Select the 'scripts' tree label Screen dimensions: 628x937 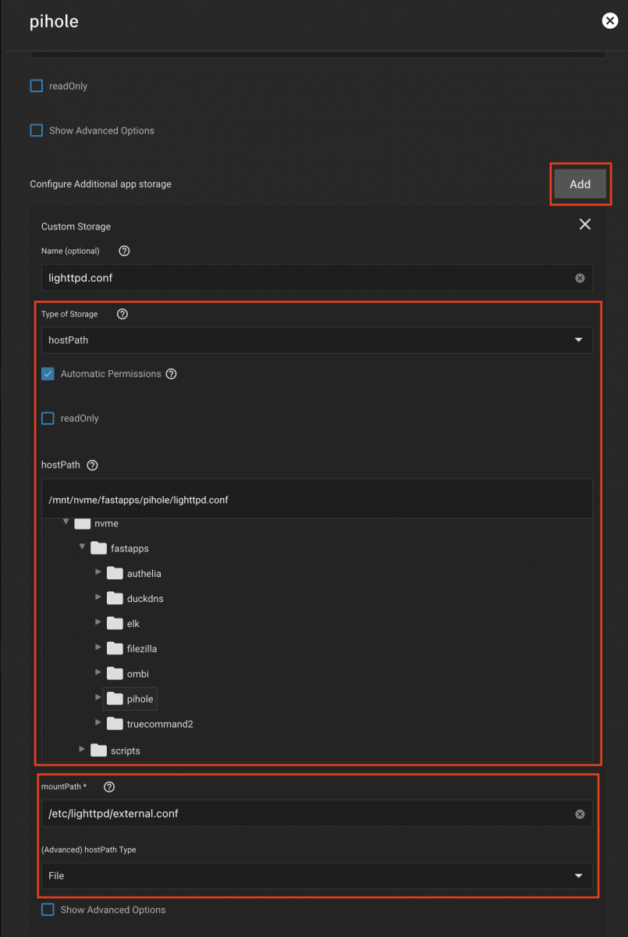126,750
